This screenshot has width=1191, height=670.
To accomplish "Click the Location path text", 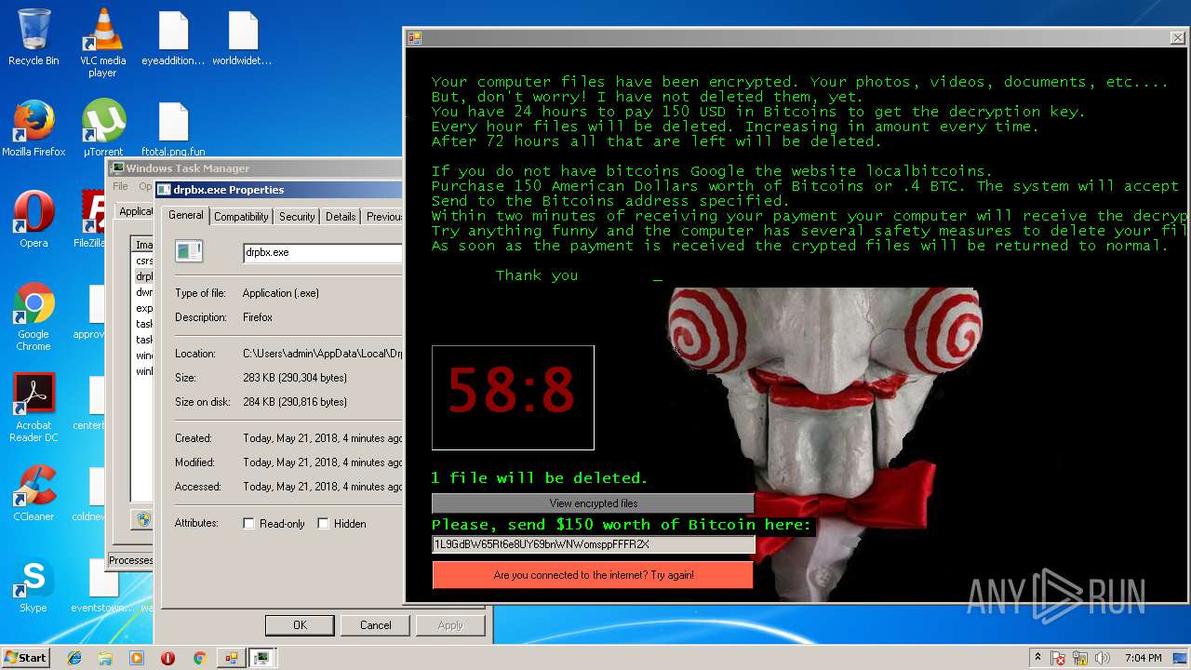I will 322,354.
